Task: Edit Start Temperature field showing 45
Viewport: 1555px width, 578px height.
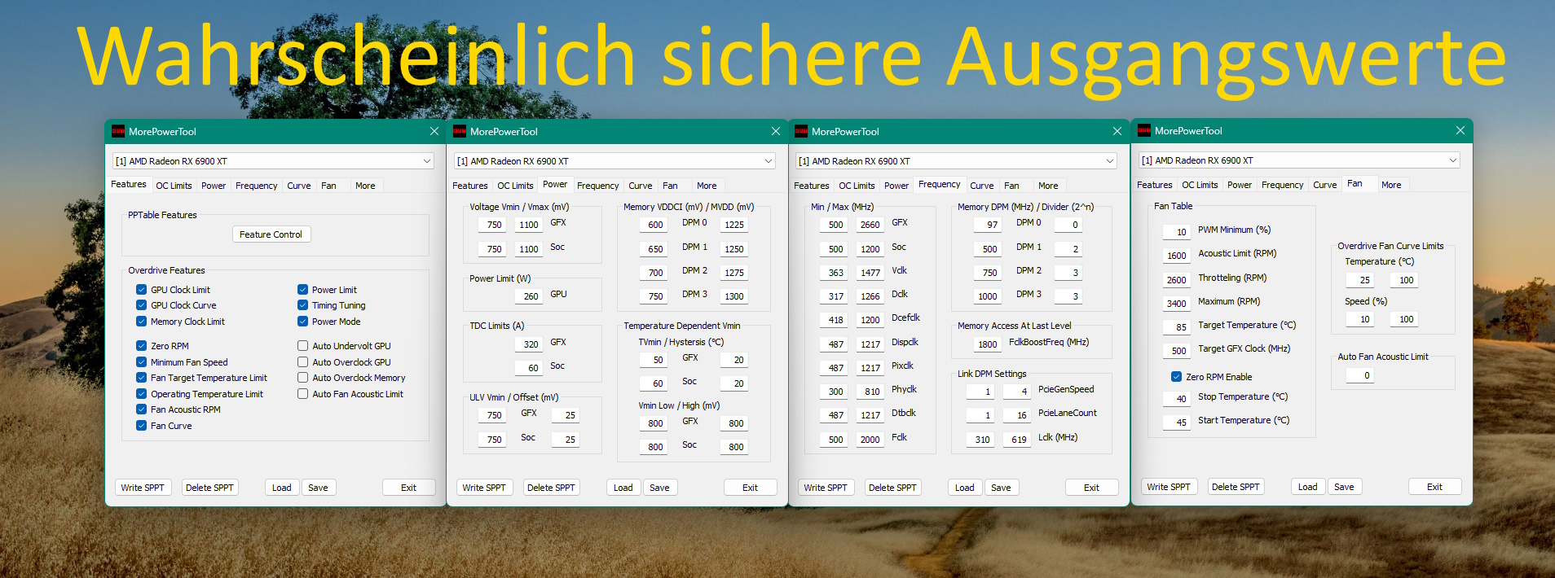Action: [x=1176, y=423]
